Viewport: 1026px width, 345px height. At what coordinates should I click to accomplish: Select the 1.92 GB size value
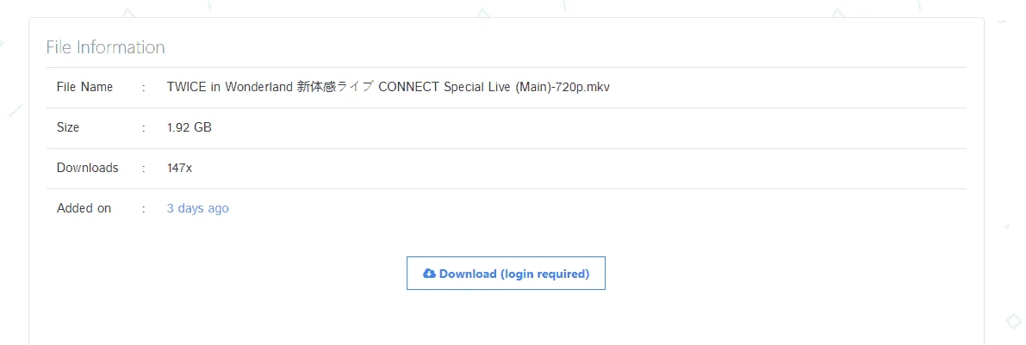tap(190, 128)
